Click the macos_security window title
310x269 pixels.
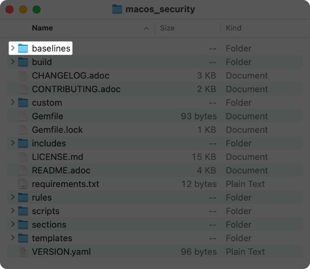click(160, 9)
